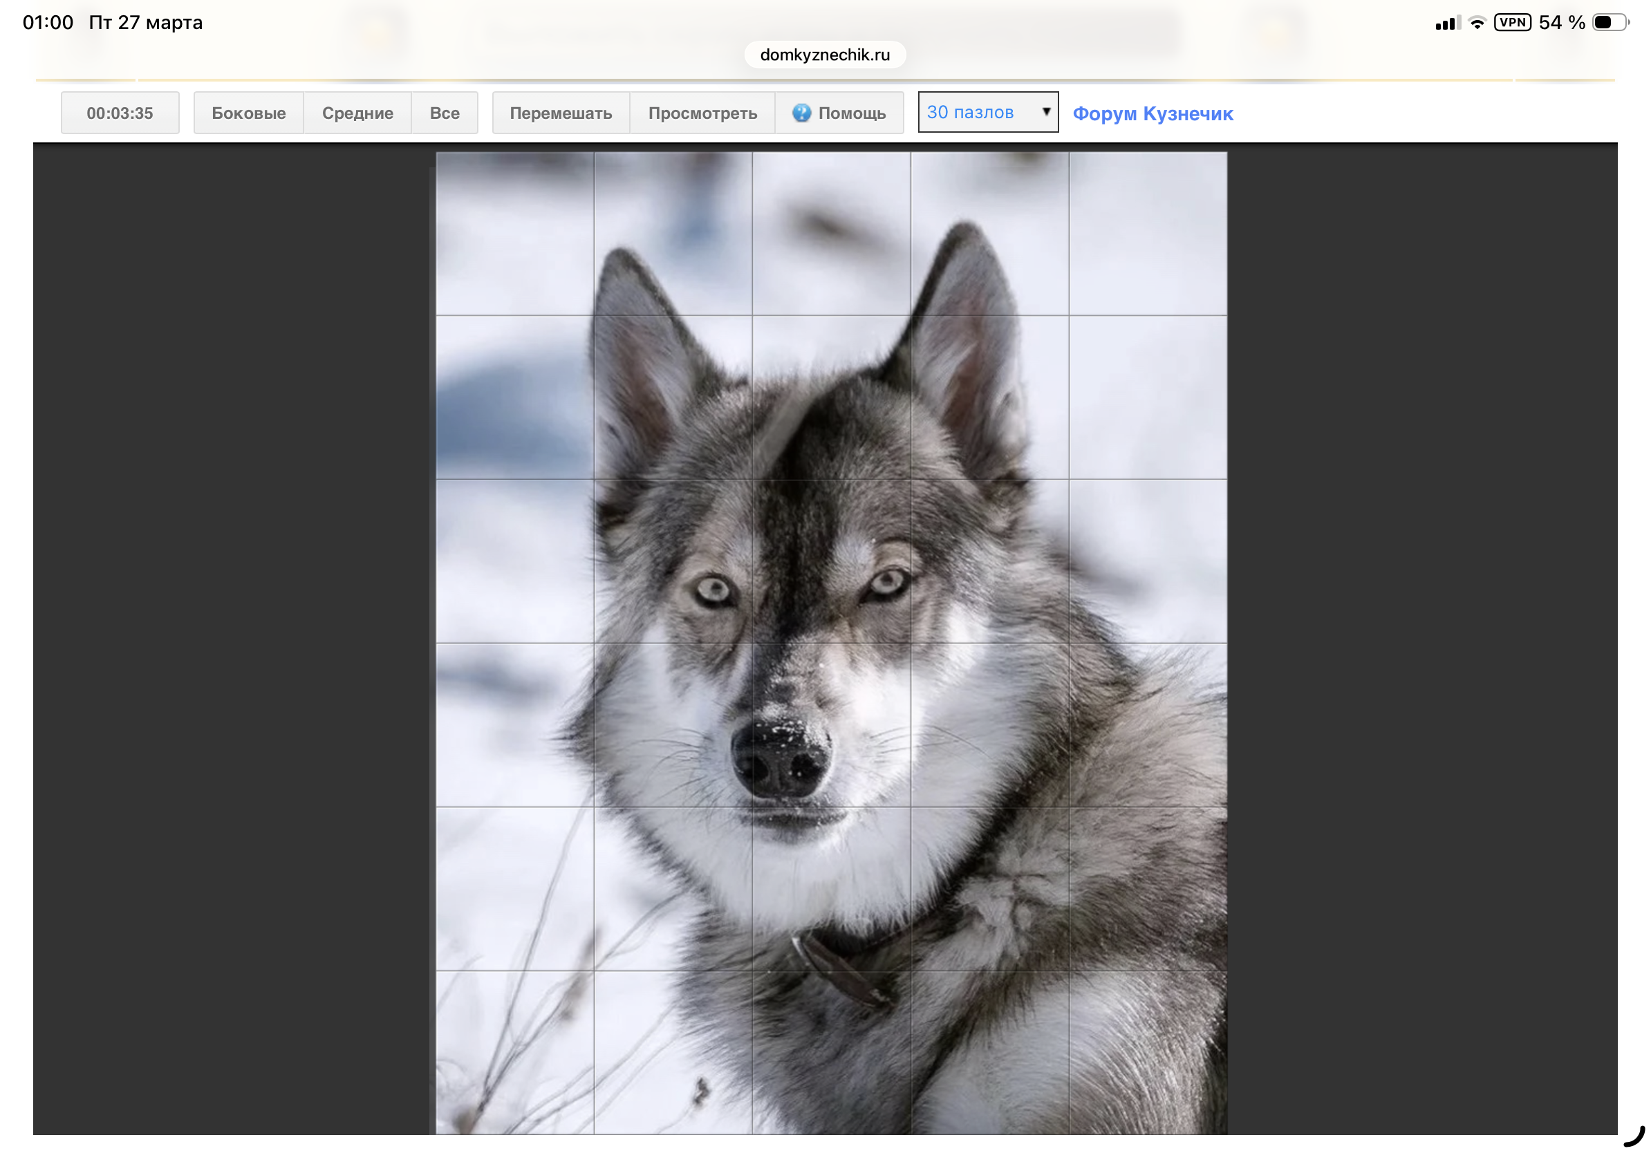Tap the domkyznechik.ru address bar
The image size is (1651, 1153).
825,55
